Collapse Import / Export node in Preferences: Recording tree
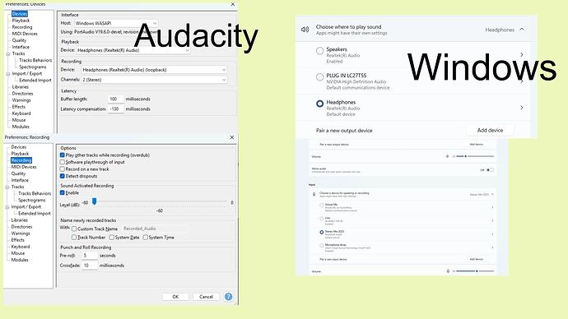Screen dimensions: 568x319 7,207
